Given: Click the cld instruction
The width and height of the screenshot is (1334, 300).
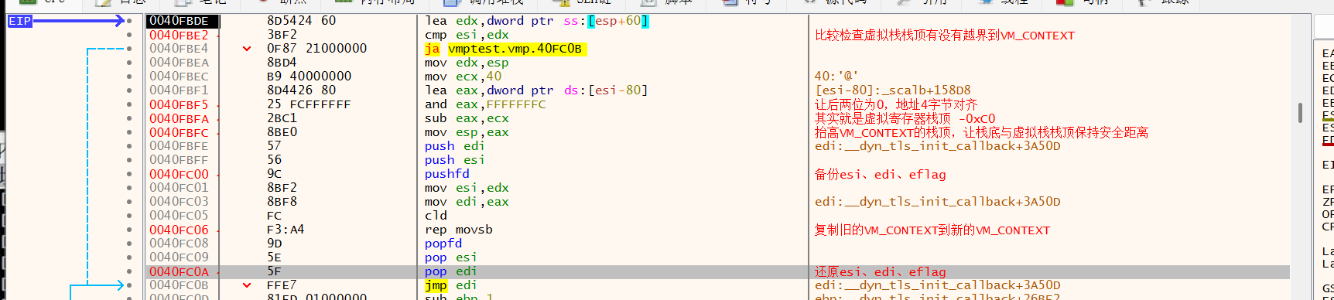Looking at the screenshot, I should [436, 216].
